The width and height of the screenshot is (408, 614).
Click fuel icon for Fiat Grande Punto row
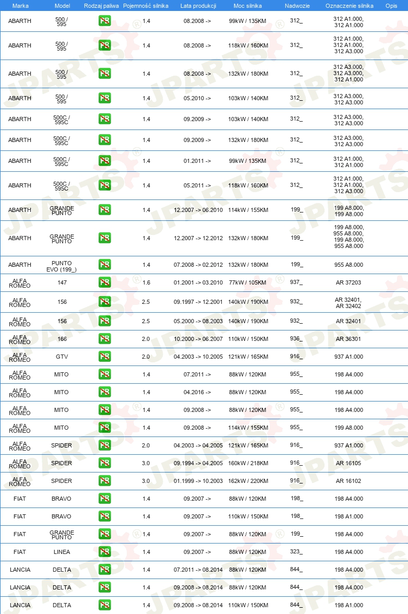click(104, 534)
